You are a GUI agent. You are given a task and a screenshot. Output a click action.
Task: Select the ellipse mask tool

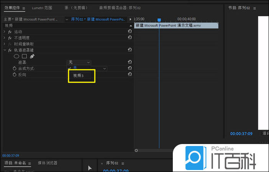pos(16,56)
